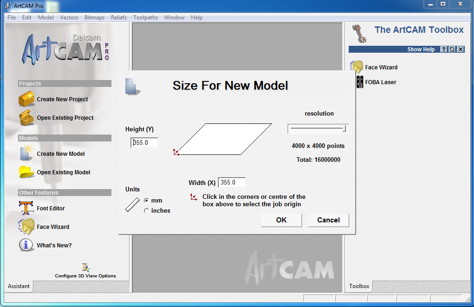Open the Help menu
Viewport: 474px width, 307px height.
click(x=197, y=18)
